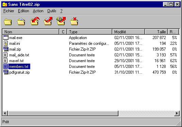Select the file name mail.zip

point(15,49)
